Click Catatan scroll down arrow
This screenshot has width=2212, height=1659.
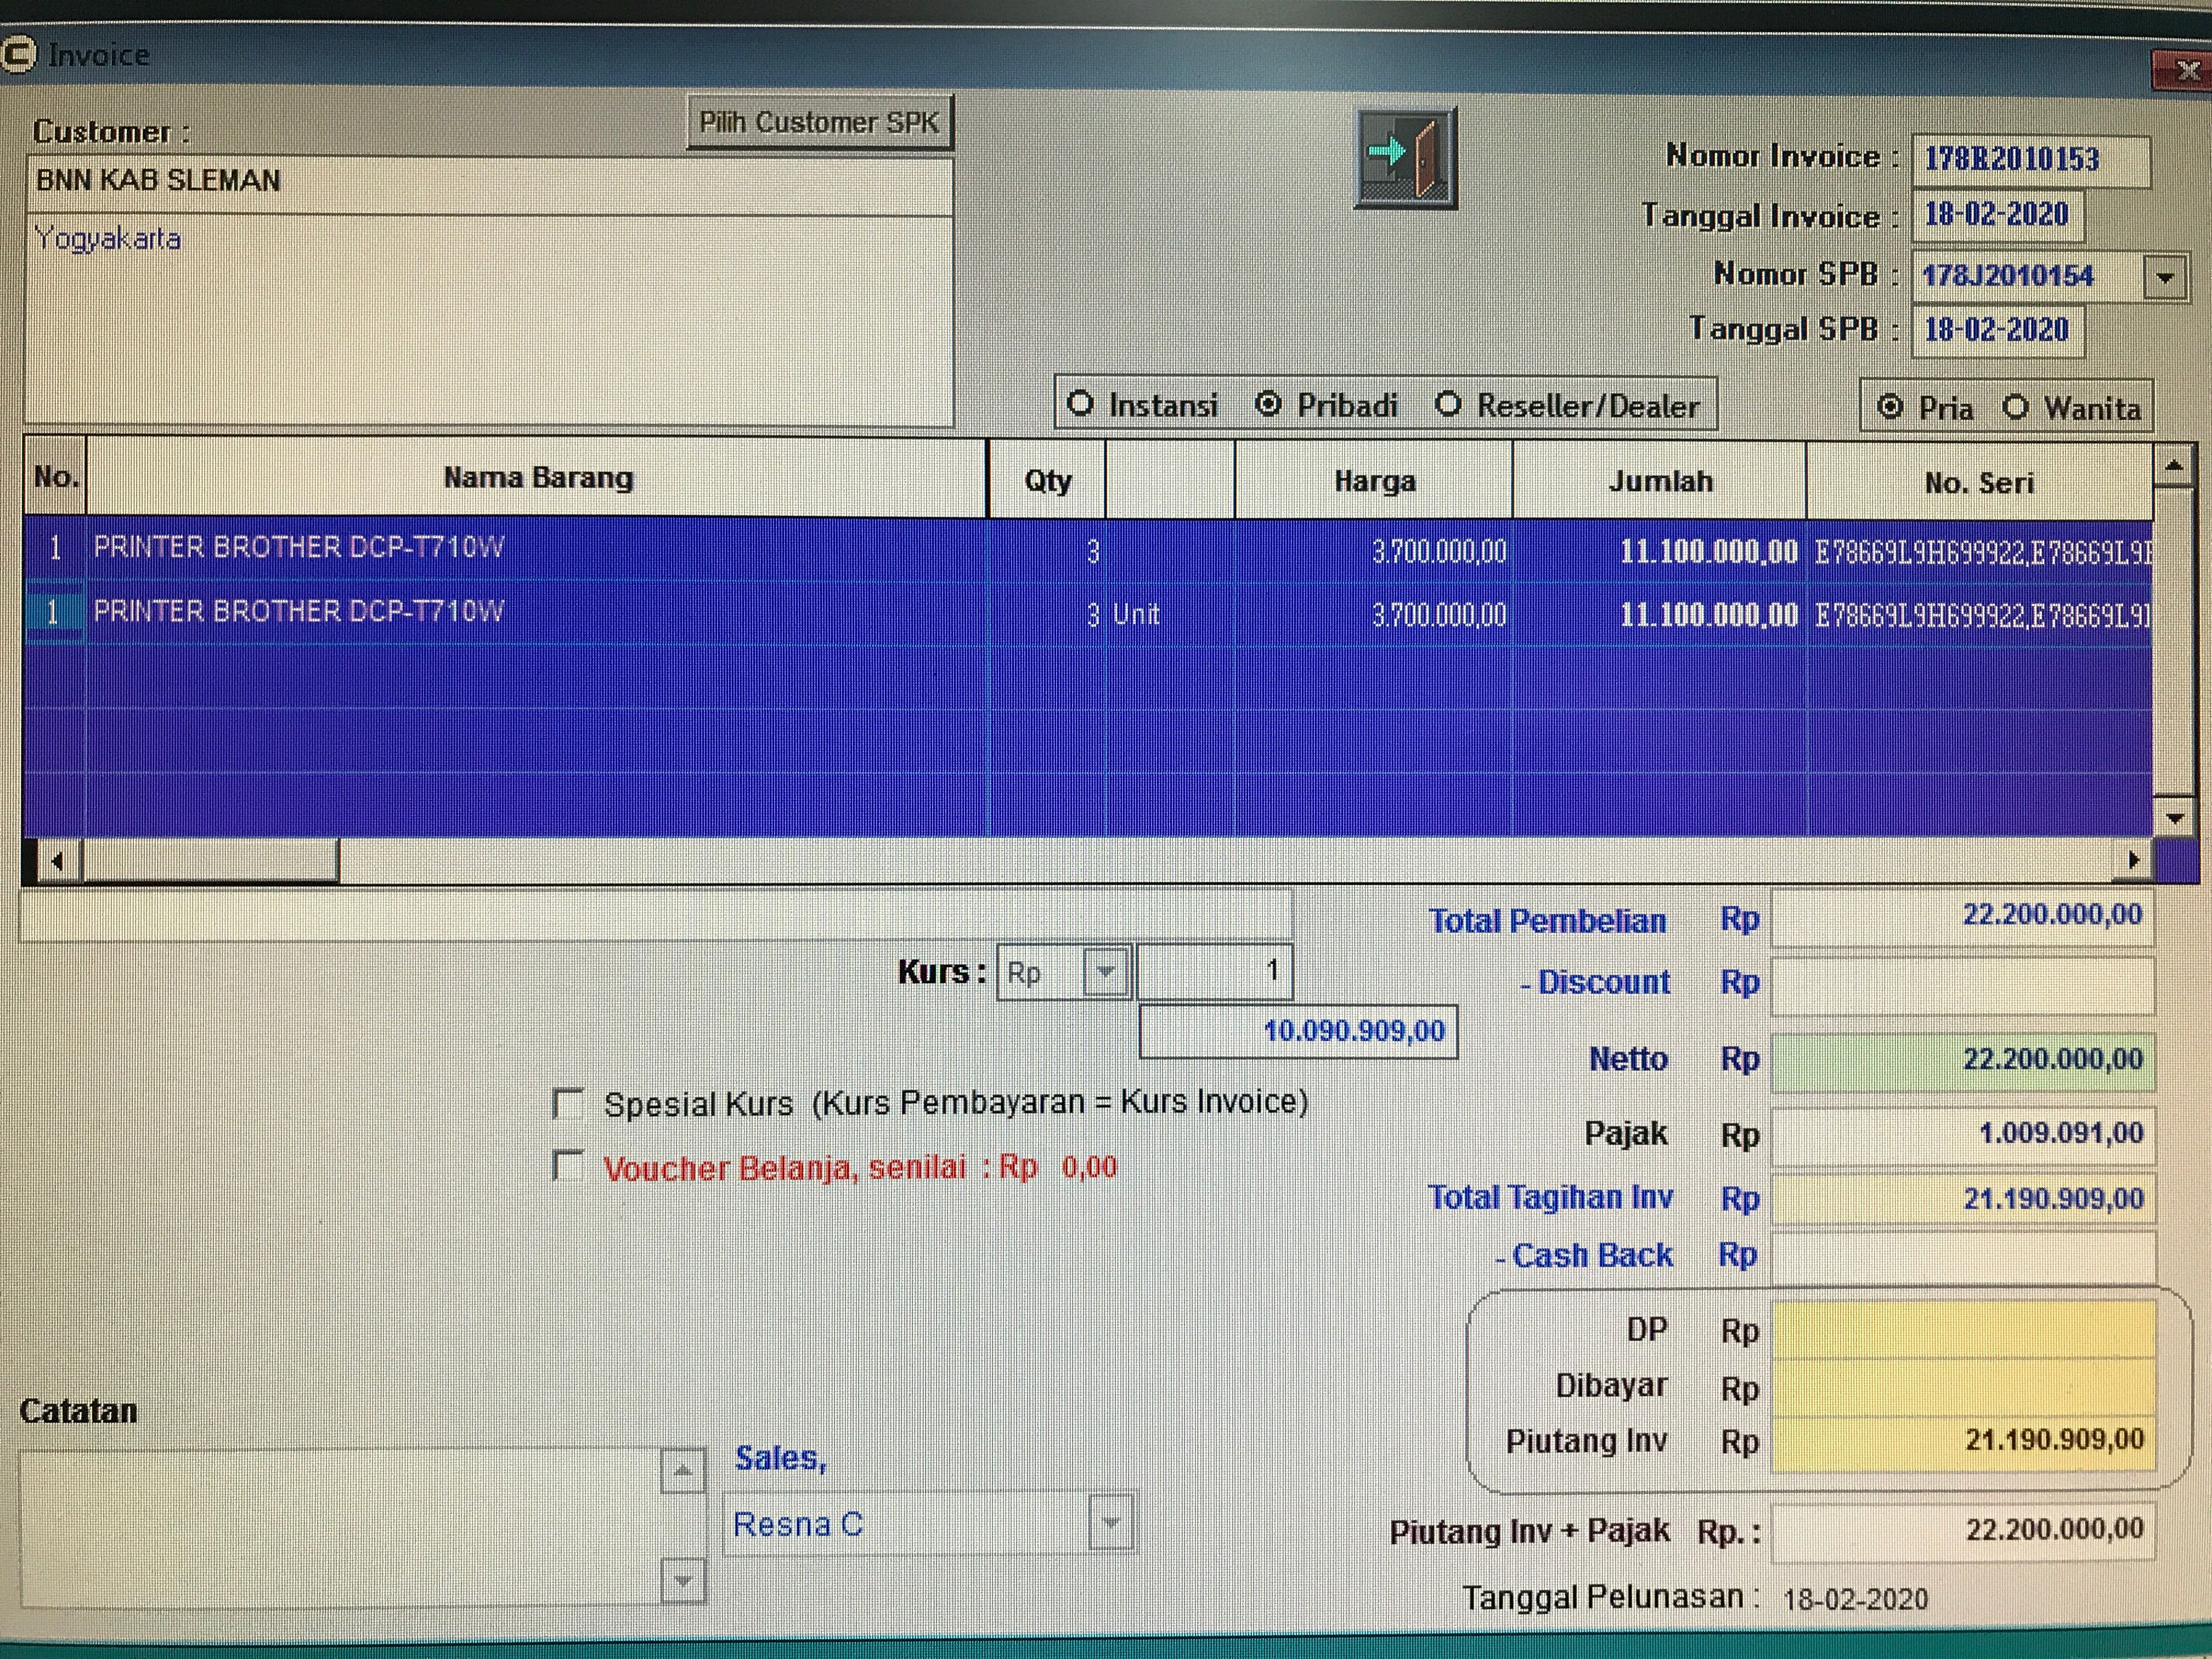(683, 1581)
